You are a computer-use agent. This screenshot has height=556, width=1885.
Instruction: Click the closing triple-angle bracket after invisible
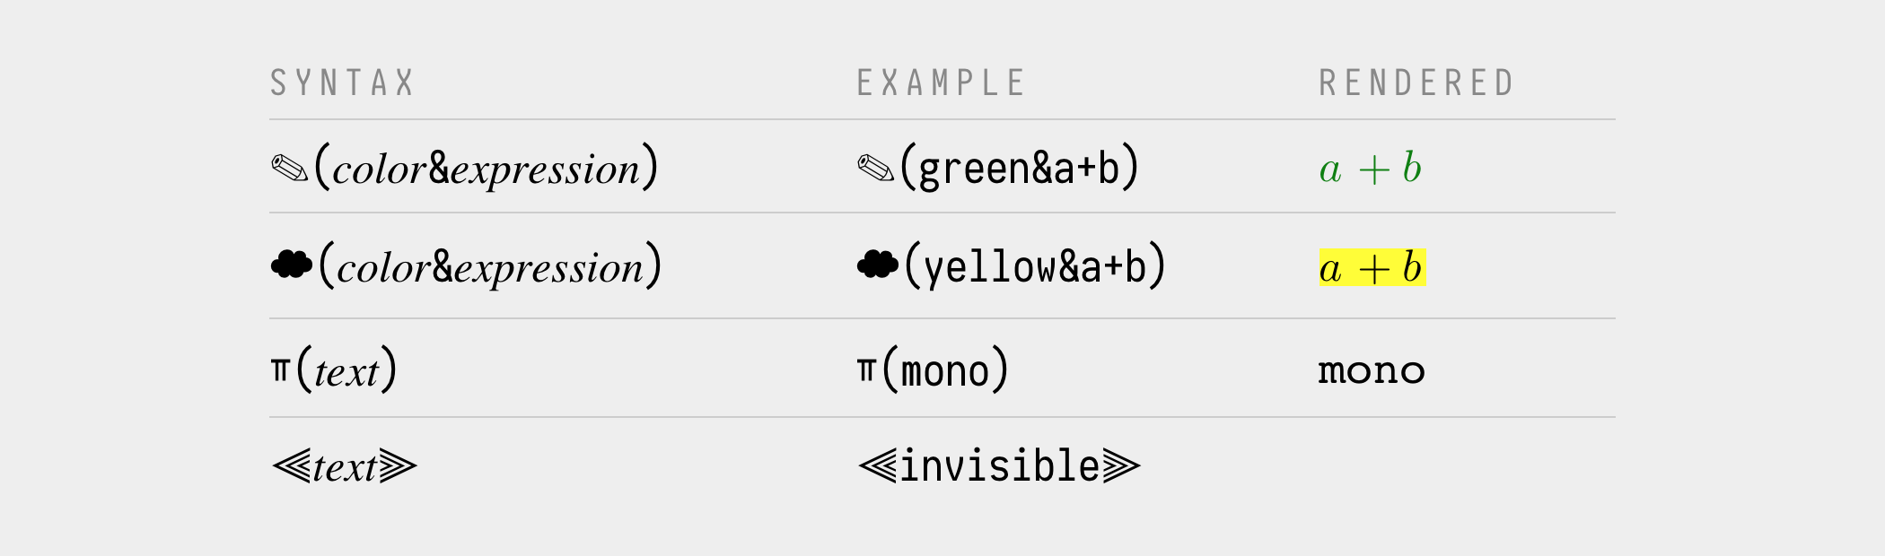tap(1121, 466)
